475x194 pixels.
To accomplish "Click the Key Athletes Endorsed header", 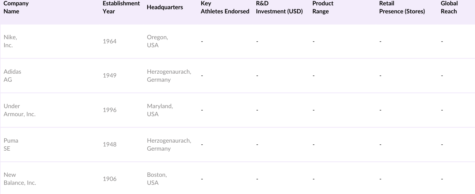I will point(225,7).
